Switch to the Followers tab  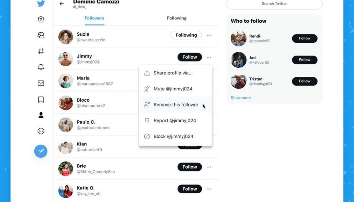pyautogui.click(x=94, y=18)
